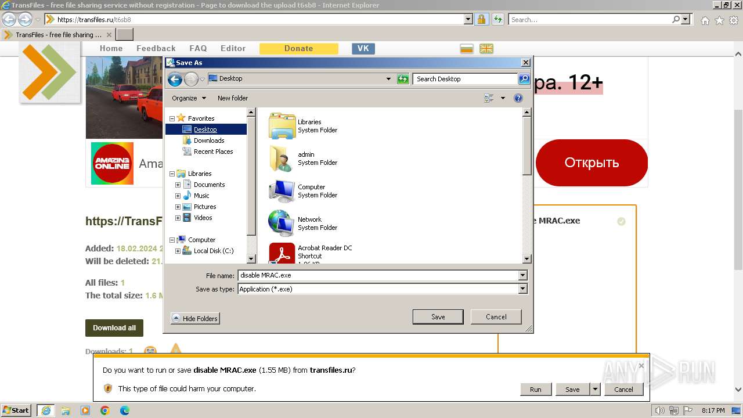Open the media player taskbar icon
This screenshot has width=743, height=418.
tap(85, 410)
